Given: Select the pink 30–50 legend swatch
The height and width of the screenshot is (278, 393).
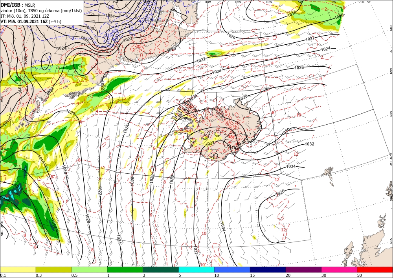Looking at the screenshot, I should pos(340,269).
